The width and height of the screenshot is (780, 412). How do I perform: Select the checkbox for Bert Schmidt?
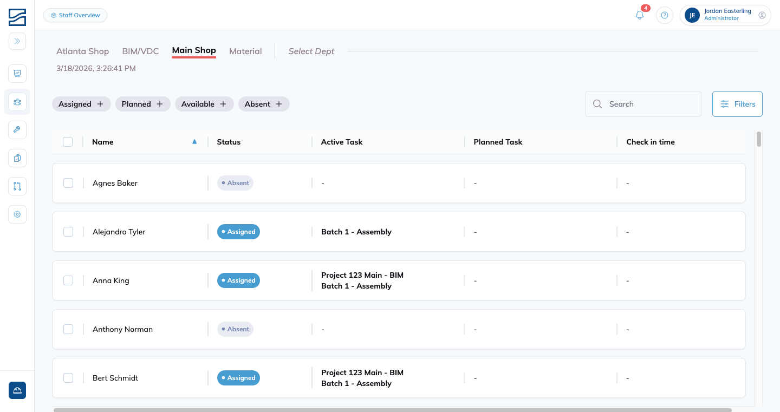[x=68, y=378]
